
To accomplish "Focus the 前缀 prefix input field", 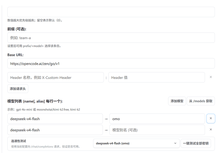I will point(111,38).
